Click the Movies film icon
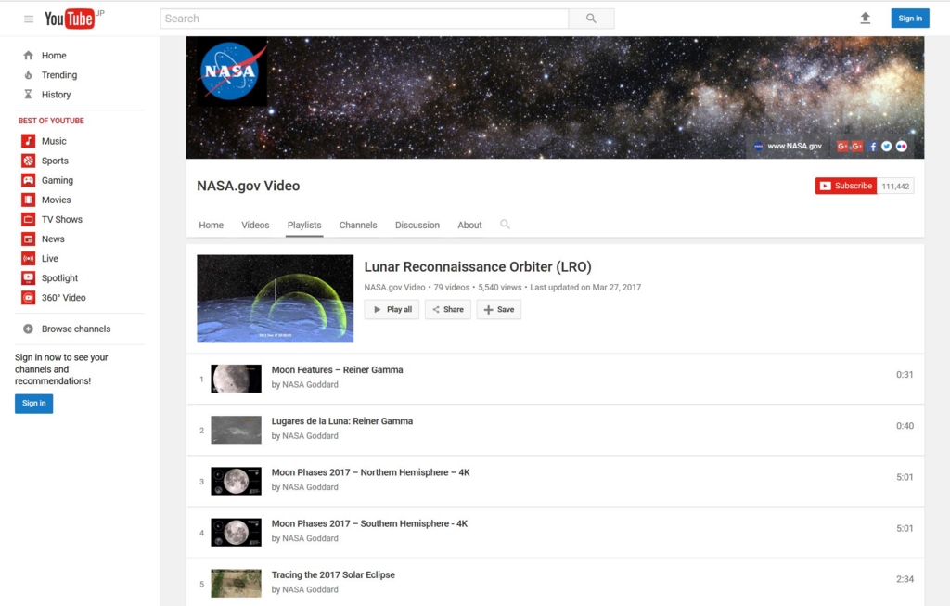The width and height of the screenshot is (950, 606). click(29, 200)
